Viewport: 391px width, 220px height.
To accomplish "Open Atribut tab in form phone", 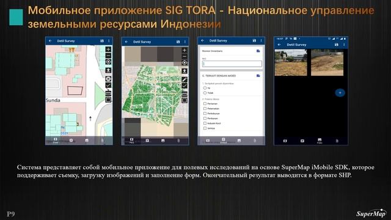I will [x=223, y=141].
